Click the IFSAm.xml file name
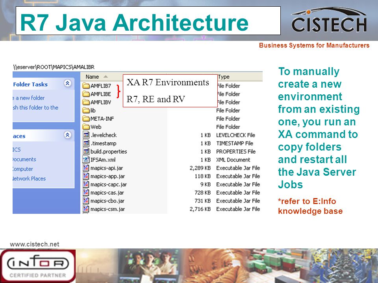This screenshot has width=378, height=283. 103,160
